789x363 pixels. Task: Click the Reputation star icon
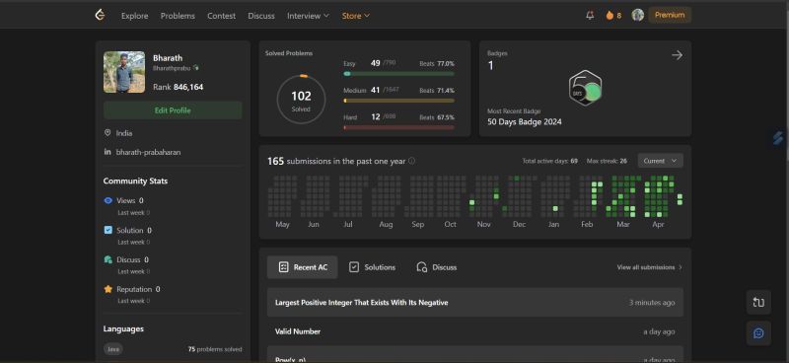click(108, 289)
